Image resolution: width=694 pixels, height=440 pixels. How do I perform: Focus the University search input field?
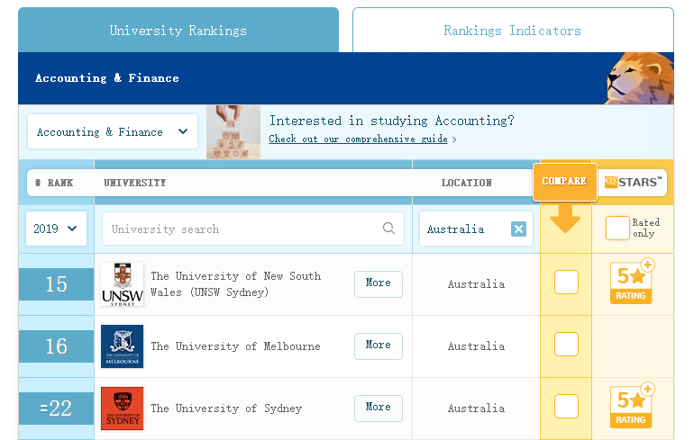(252, 229)
